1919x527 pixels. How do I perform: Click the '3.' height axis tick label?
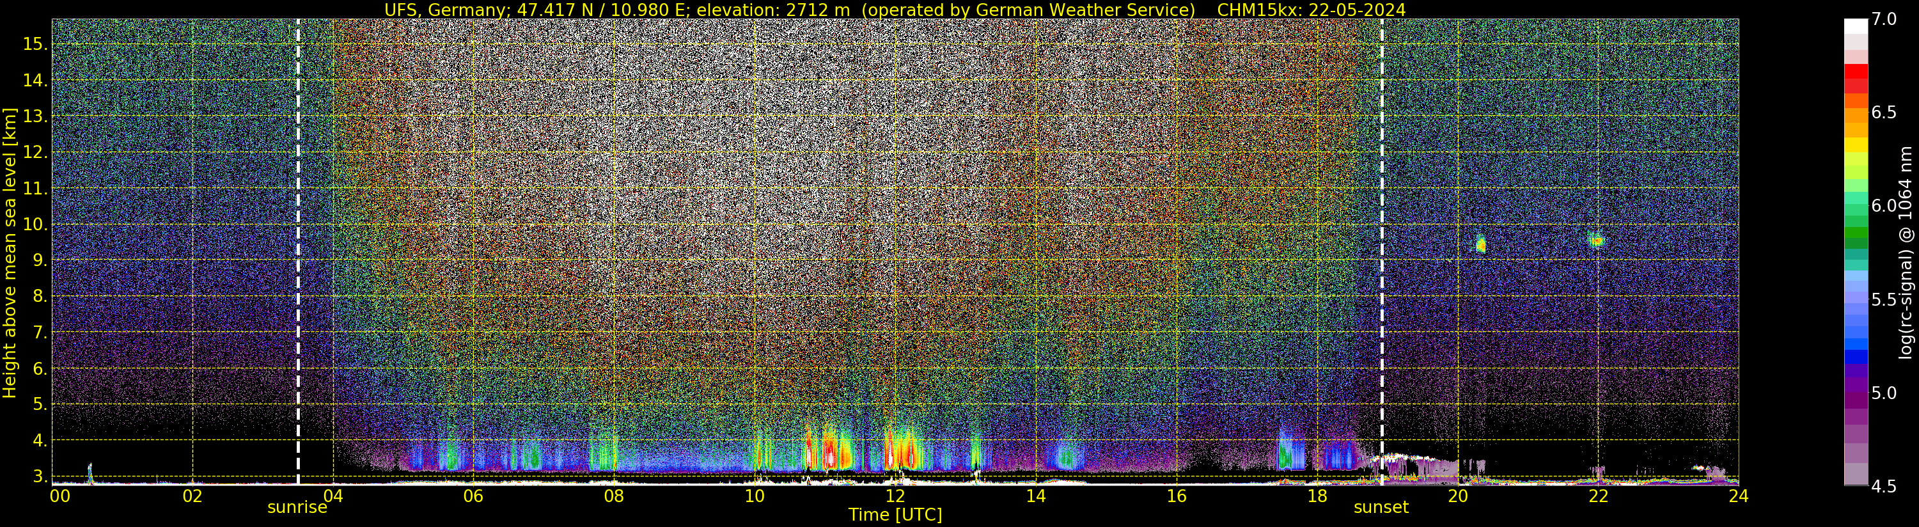[x=39, y=476]
